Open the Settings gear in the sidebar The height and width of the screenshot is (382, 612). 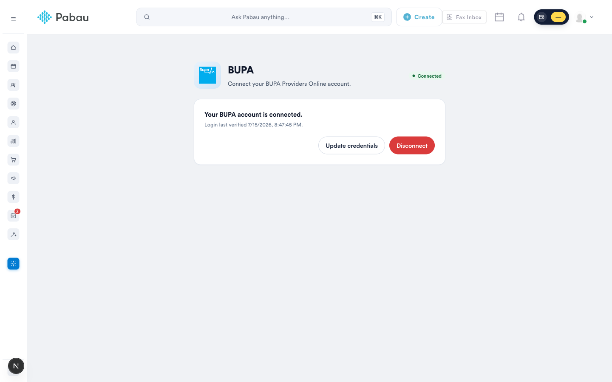[x=13, y=264]
